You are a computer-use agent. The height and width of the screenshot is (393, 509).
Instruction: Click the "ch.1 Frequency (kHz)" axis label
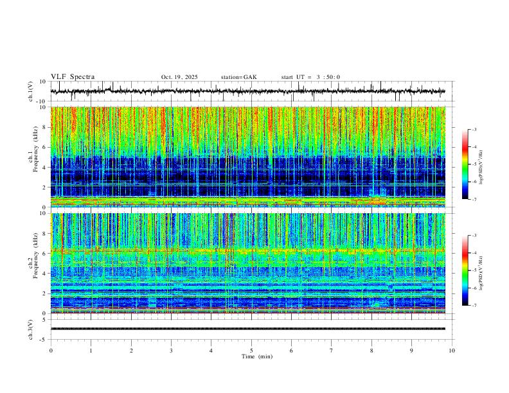[33, 149]
